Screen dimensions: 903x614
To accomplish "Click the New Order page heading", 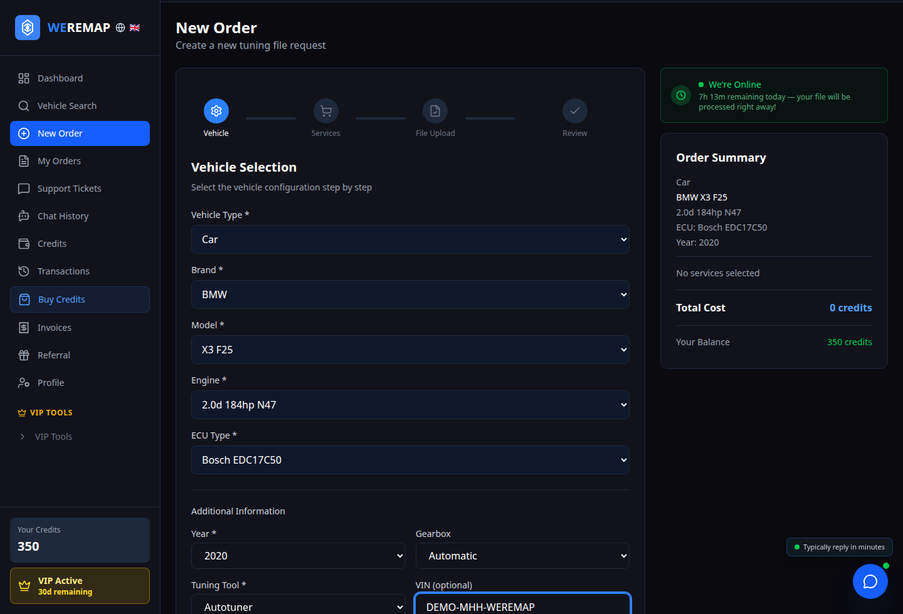I will (x=216, y=28).
